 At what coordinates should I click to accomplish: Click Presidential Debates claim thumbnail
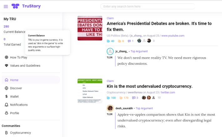(90, 28)
